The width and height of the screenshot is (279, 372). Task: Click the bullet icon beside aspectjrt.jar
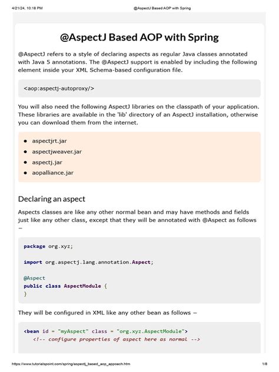click(x=25, y=141)
